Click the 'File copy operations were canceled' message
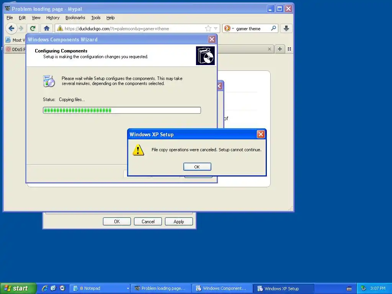Image resolution: width=392 pixels, height=294 pixels. (206, 150)
